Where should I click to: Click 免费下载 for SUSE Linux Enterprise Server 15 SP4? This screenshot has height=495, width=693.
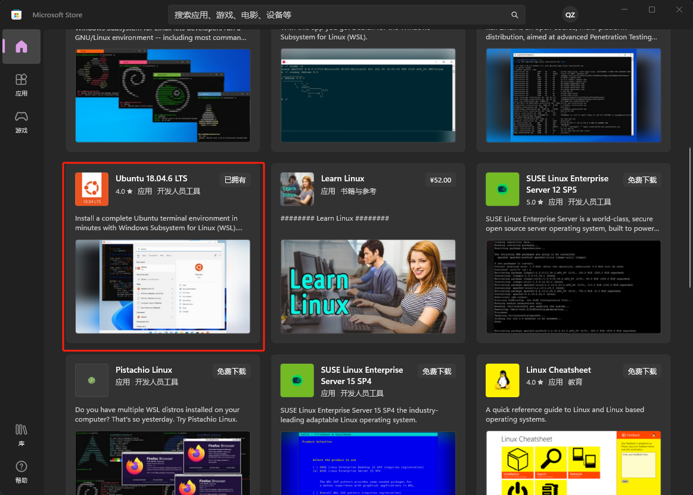coord(437,372)
